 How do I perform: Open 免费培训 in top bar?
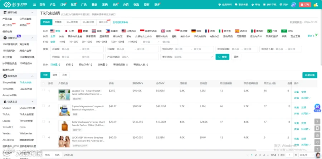coord(225,5)
